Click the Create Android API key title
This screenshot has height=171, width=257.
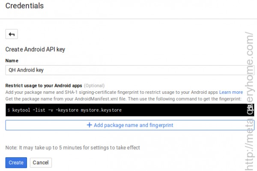click(35, 49)
